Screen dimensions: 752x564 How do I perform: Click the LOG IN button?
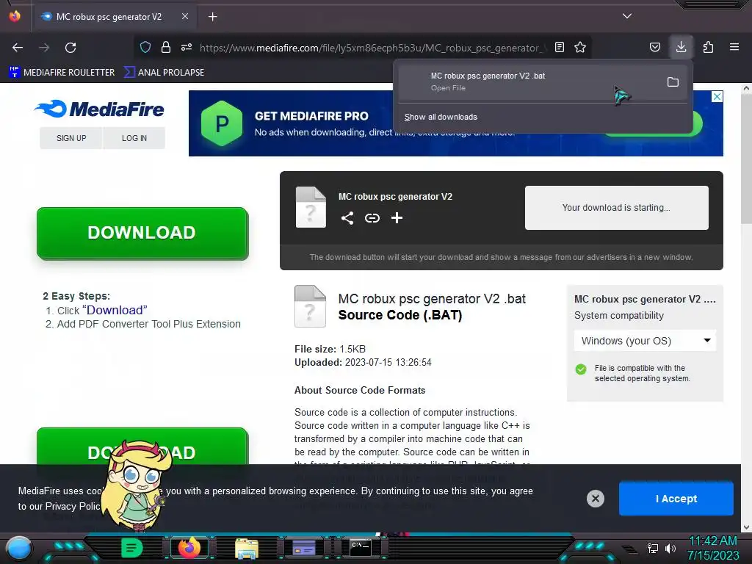point(134,138)
